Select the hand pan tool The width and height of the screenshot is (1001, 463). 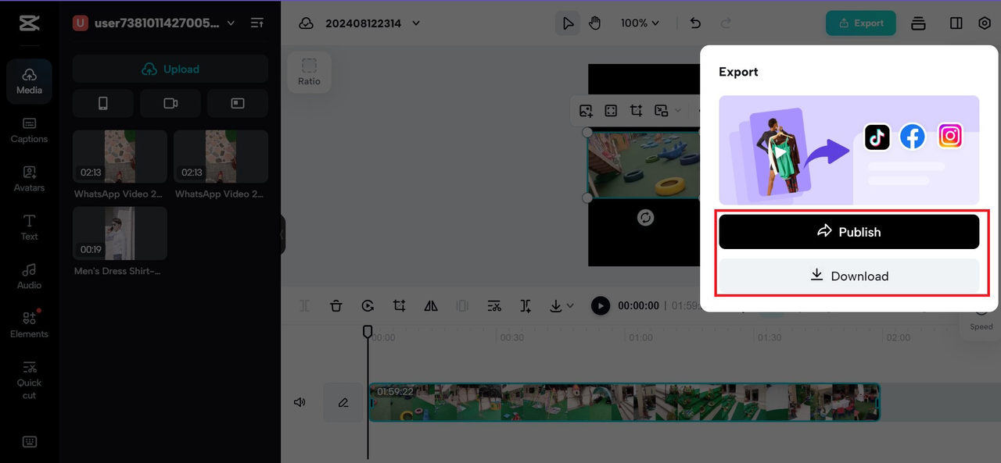pos(595,23)
